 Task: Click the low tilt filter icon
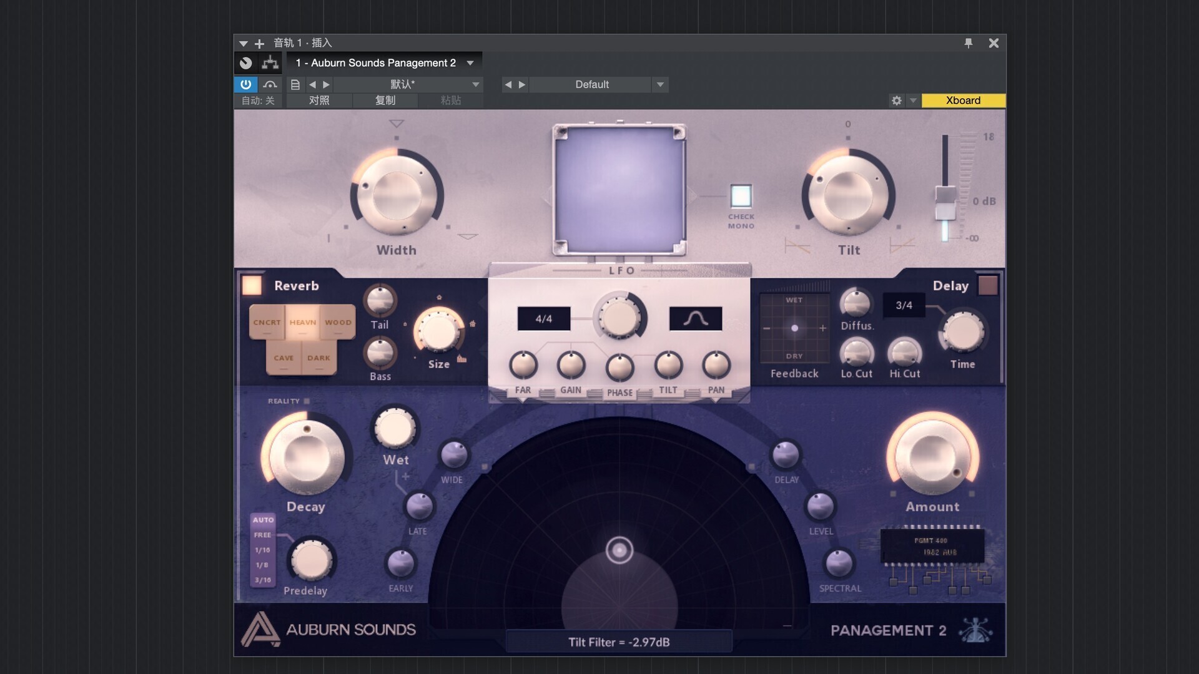[797, 246]
